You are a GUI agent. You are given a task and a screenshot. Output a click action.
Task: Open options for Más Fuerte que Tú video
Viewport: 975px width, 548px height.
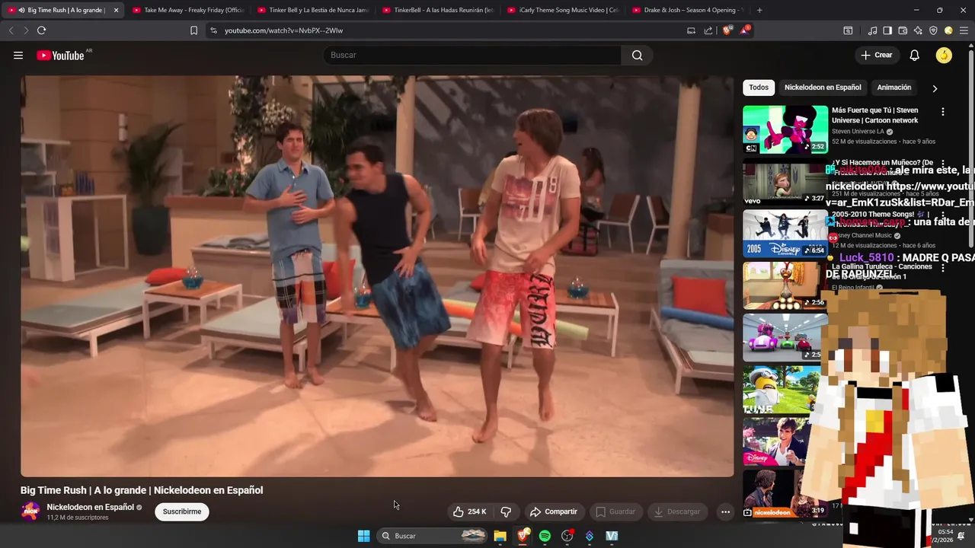[943, 112]
